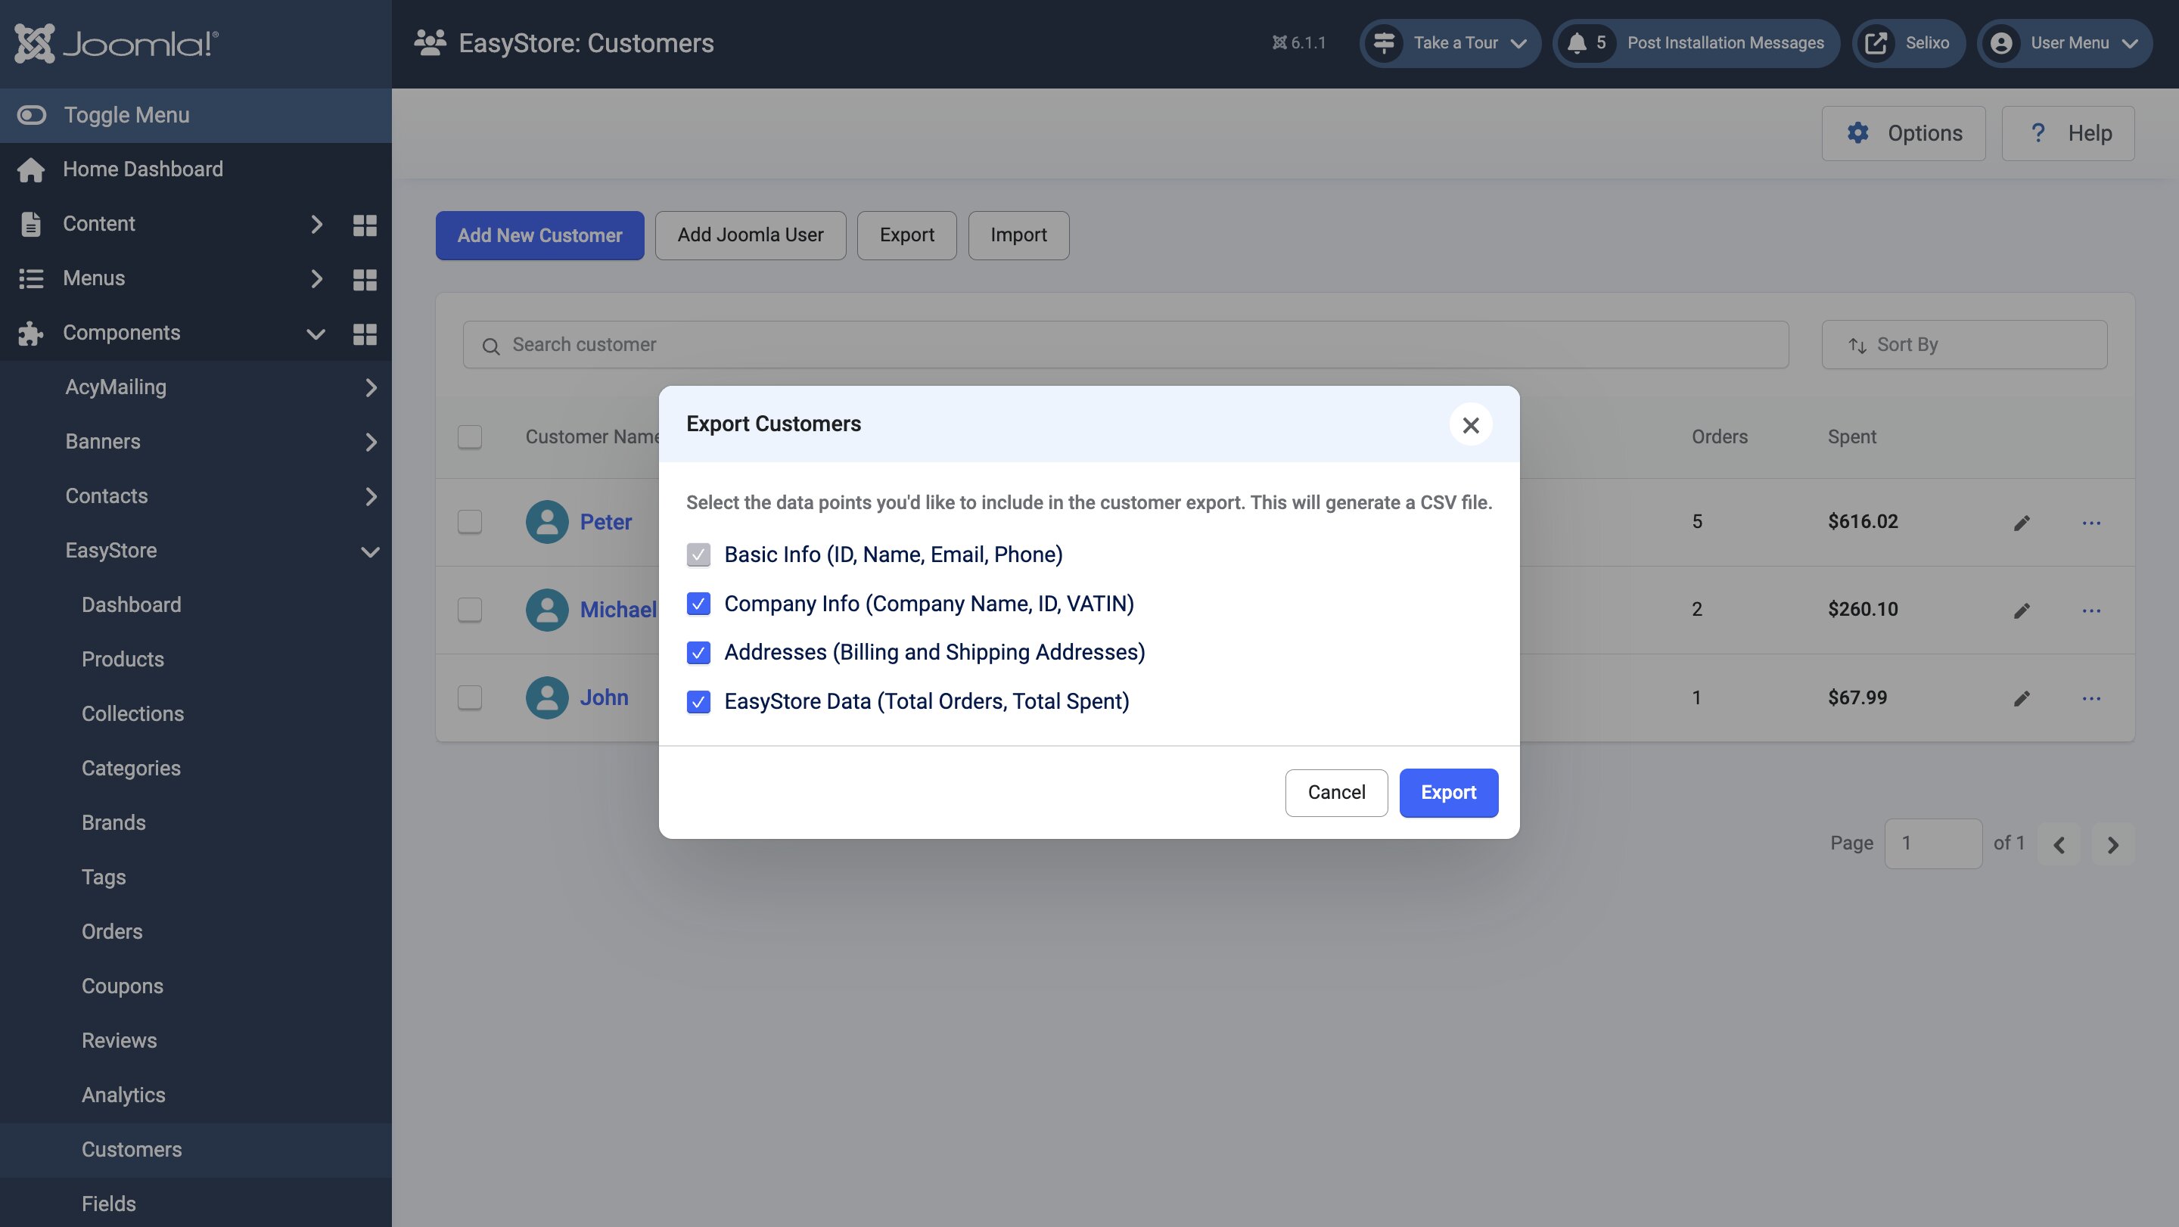Expand the Banners submenu arrow
This screenshot has height=1227, width=2179.
tap(371, 443)
